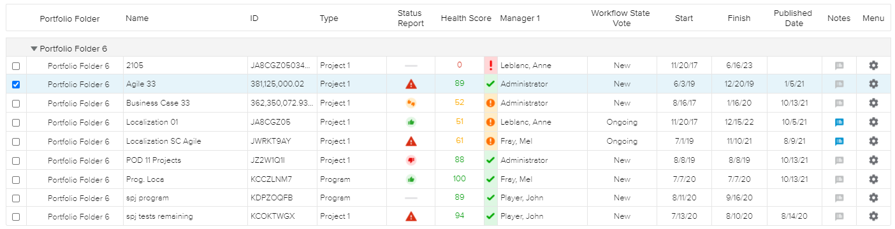Open the Prog. Loca program name
This screenshot has width=895, height=229.
[x=146, y=179]
